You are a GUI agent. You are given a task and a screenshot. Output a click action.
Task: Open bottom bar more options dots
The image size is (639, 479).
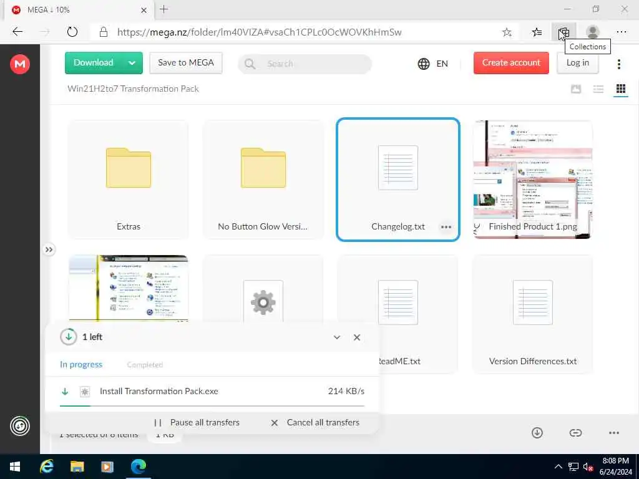coord(614,433)
